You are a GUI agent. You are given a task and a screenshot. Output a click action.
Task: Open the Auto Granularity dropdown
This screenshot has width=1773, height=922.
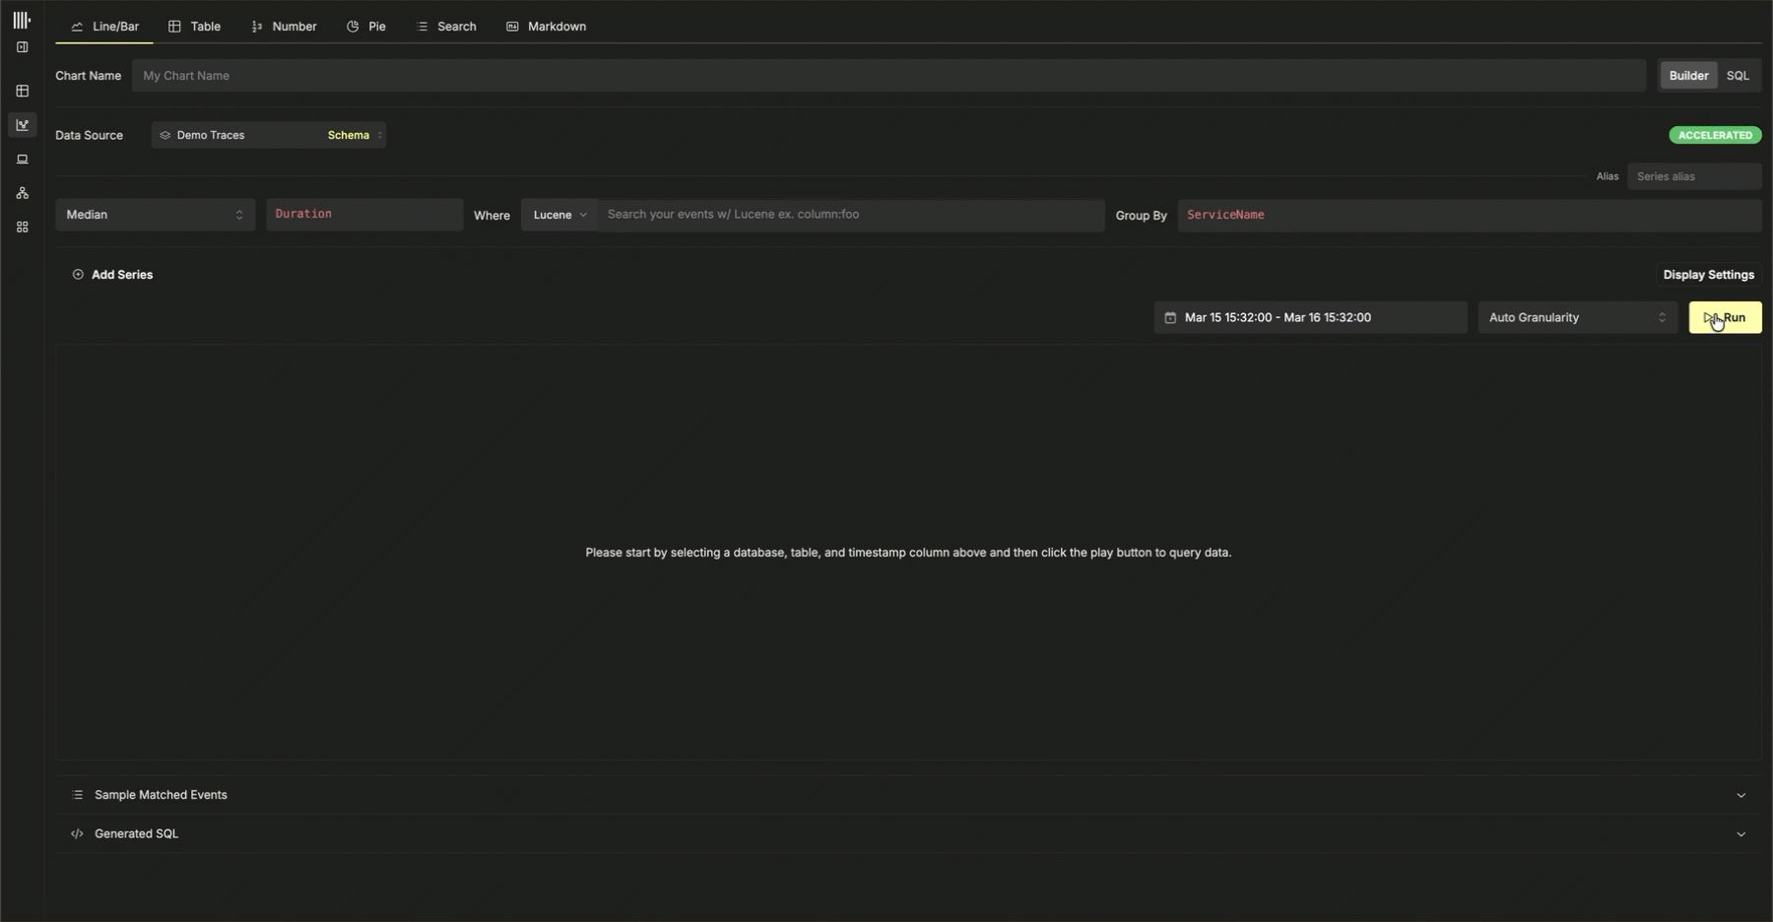click(1576, 318)
